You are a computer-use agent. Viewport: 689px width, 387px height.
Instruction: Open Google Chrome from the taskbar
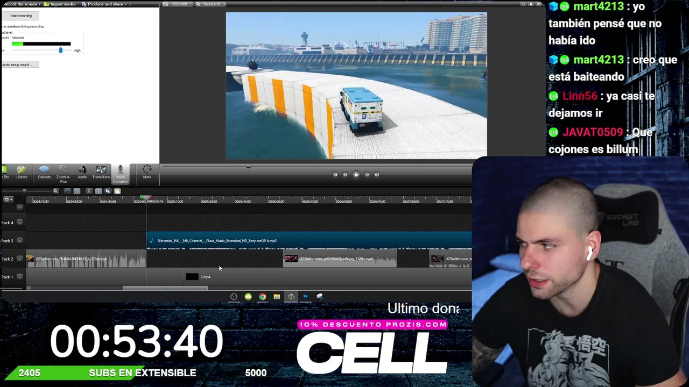(262, 297)
